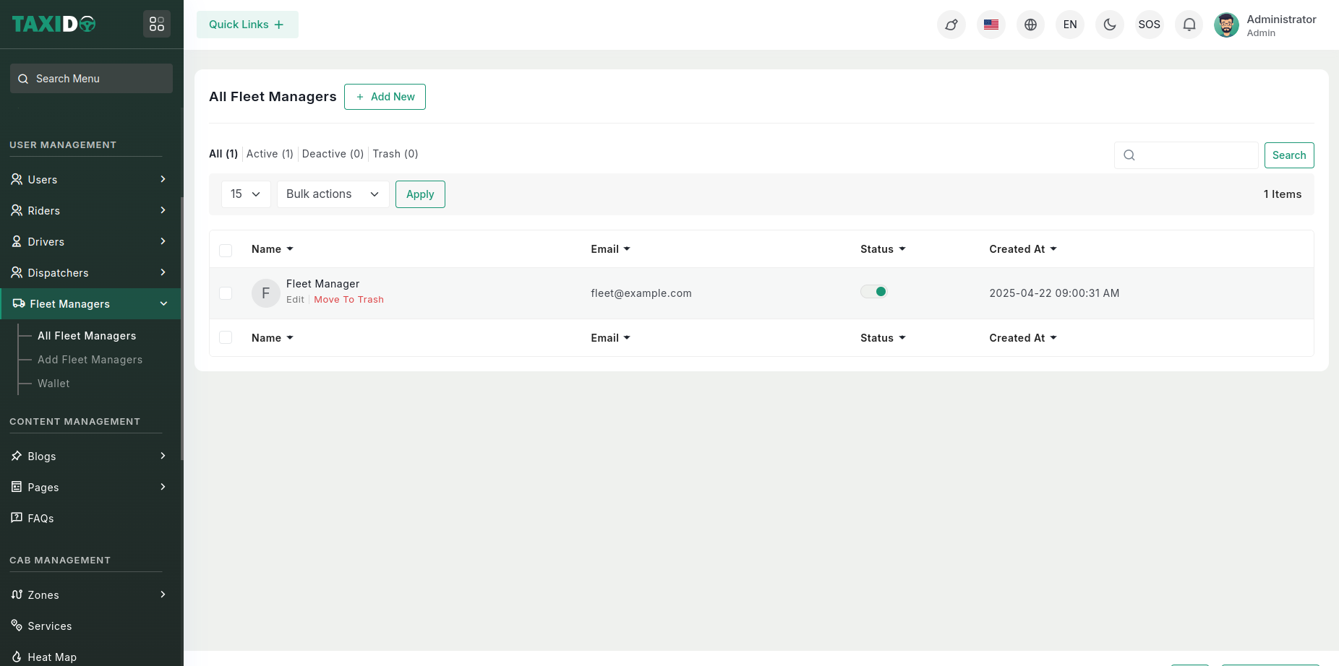Switch to dark mode moon icon
This screenshot has width=1339, height=666.
1109,25
